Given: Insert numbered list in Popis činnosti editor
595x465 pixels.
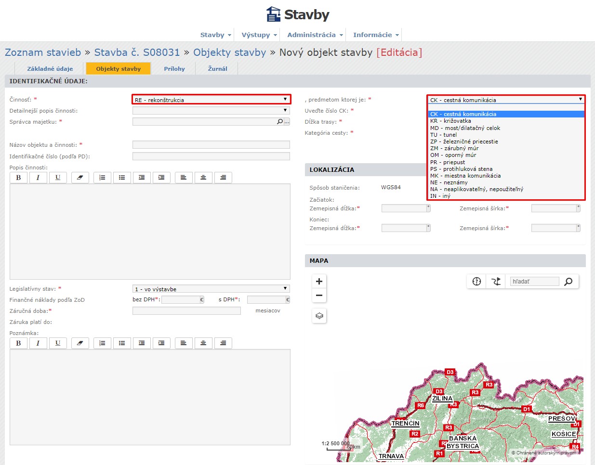Looking at the screenshot, I should [102, 178].
